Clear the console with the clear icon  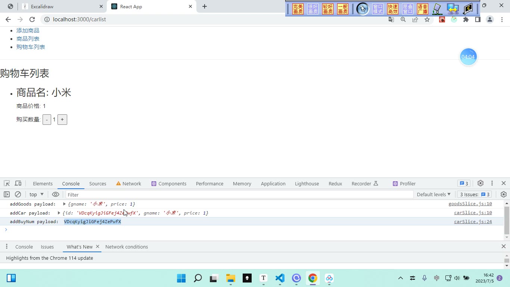click(18, 194)
